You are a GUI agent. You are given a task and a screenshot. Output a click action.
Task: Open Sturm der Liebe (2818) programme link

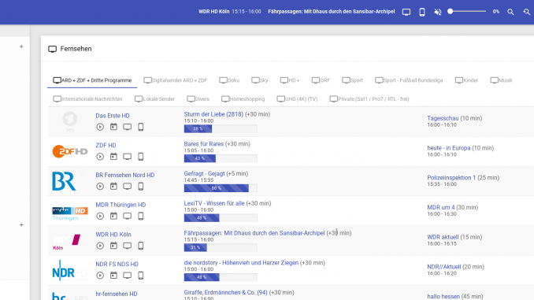click(213, 114)
